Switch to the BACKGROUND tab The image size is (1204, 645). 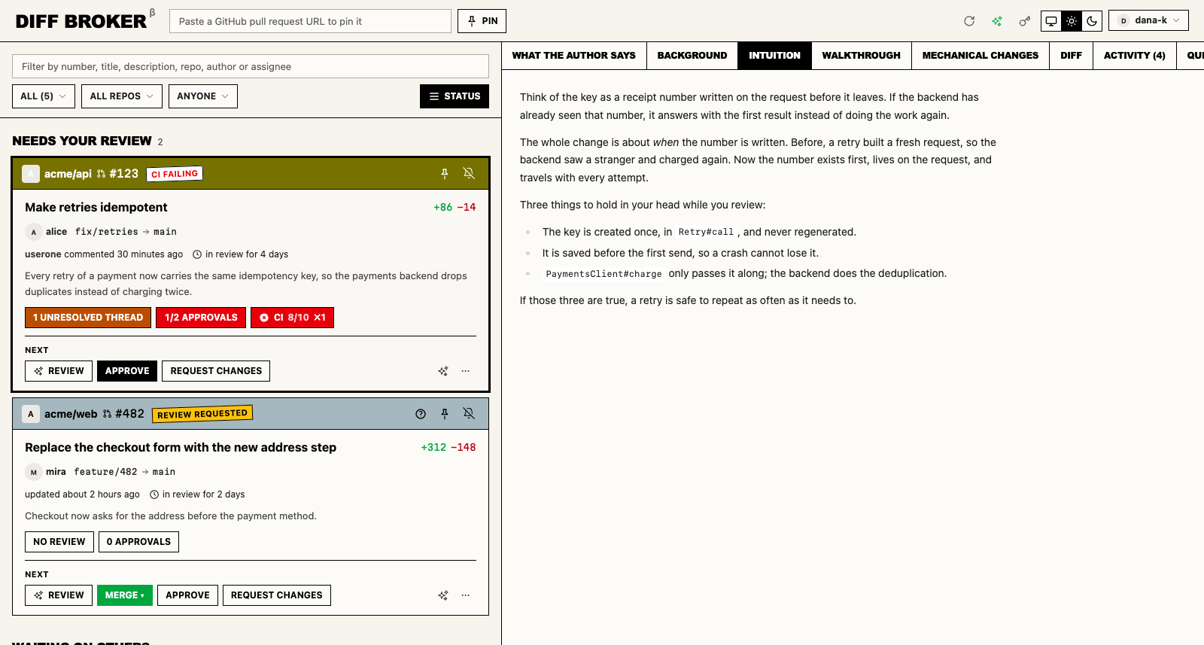tap(692, 56)
